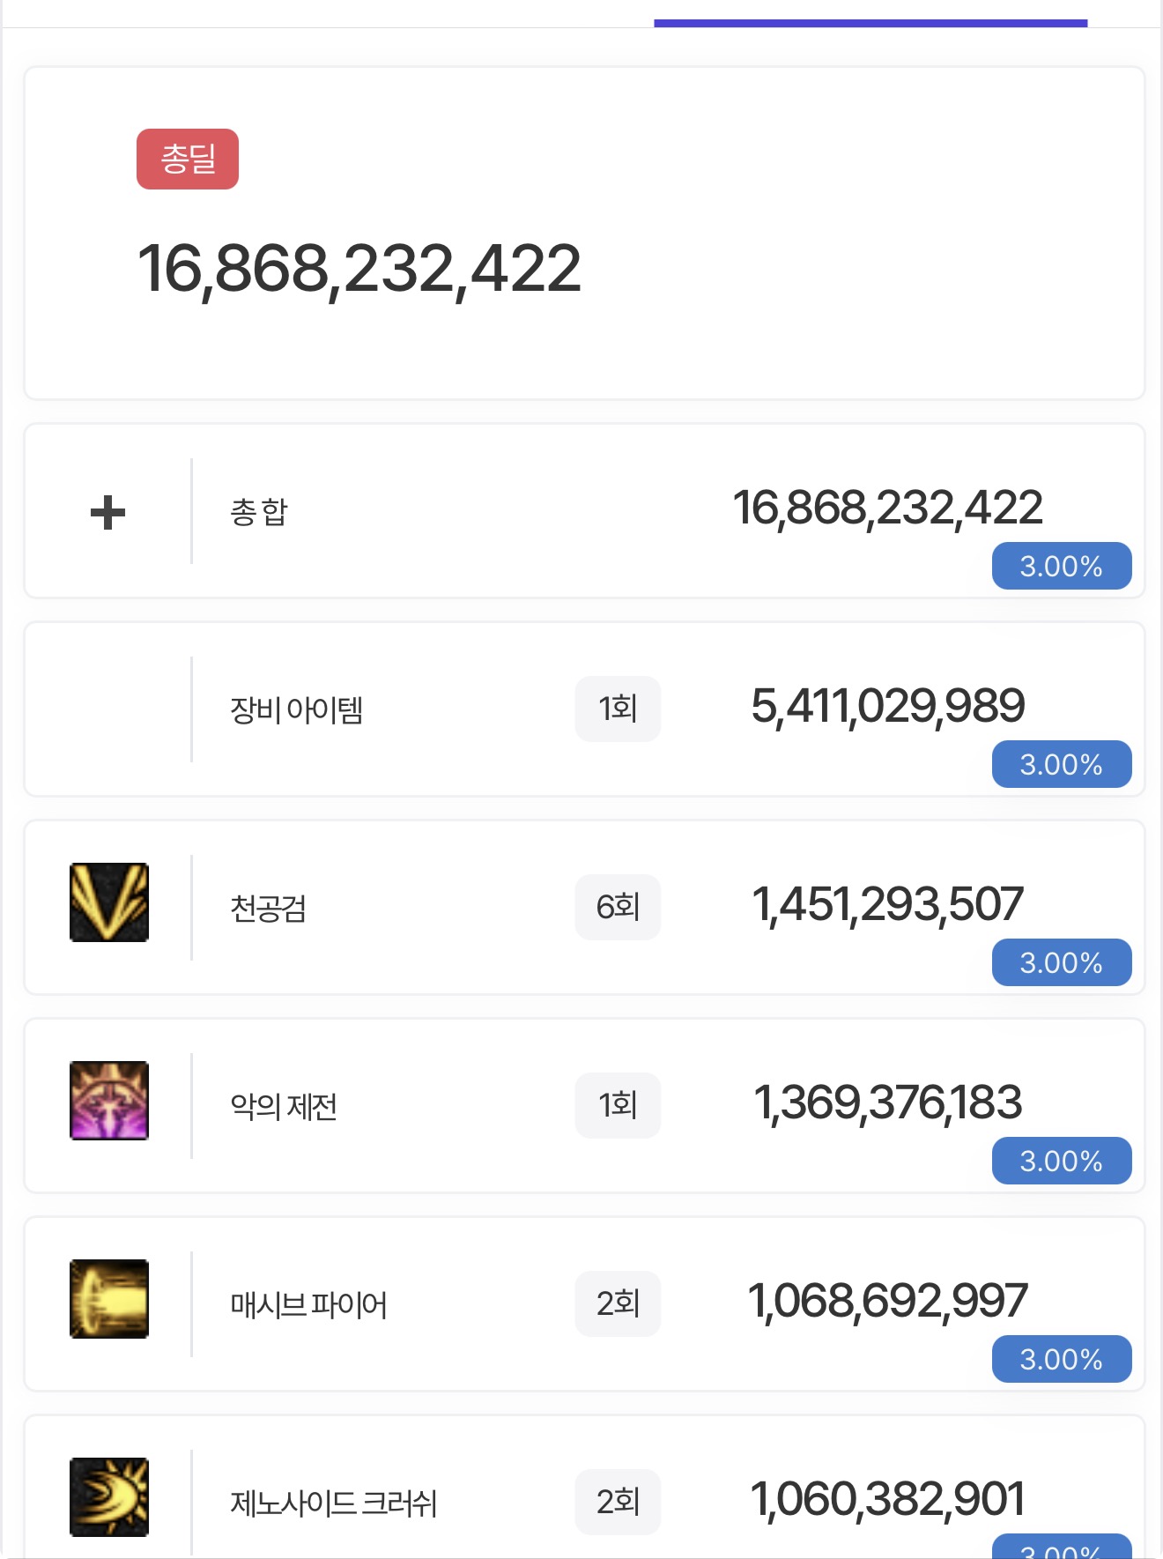Image resolution: width=1163 pixels, height=1559 pixels.
Task: Click the 6회 count badge for 천공검
Action: 618,907
